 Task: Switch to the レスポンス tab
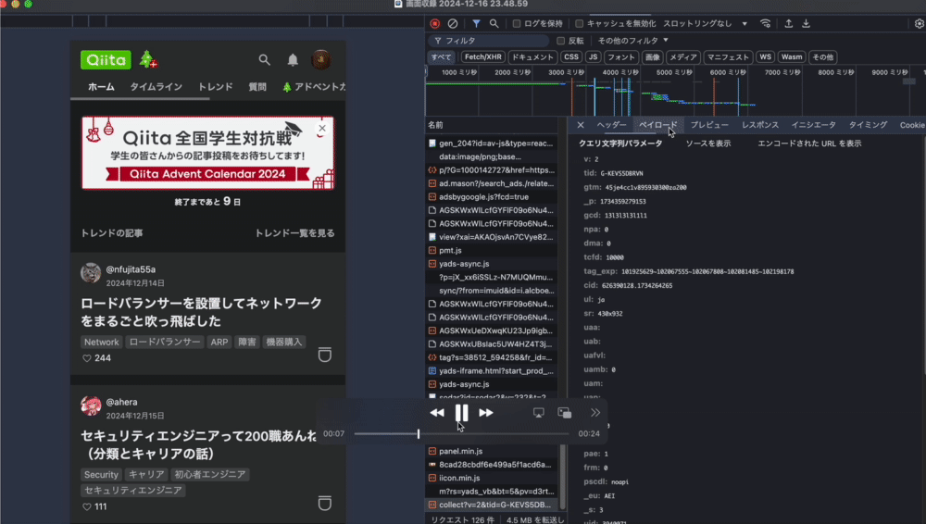click(760, 125)
